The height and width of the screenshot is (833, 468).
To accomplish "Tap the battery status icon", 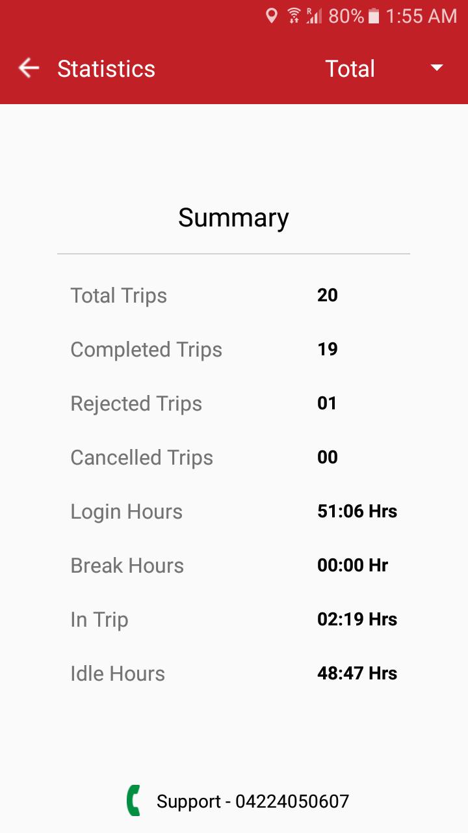I will (x=374, y=16).
